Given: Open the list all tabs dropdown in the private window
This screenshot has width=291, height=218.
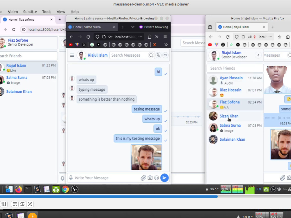Looking at the screenshot, I should (133, 27).
